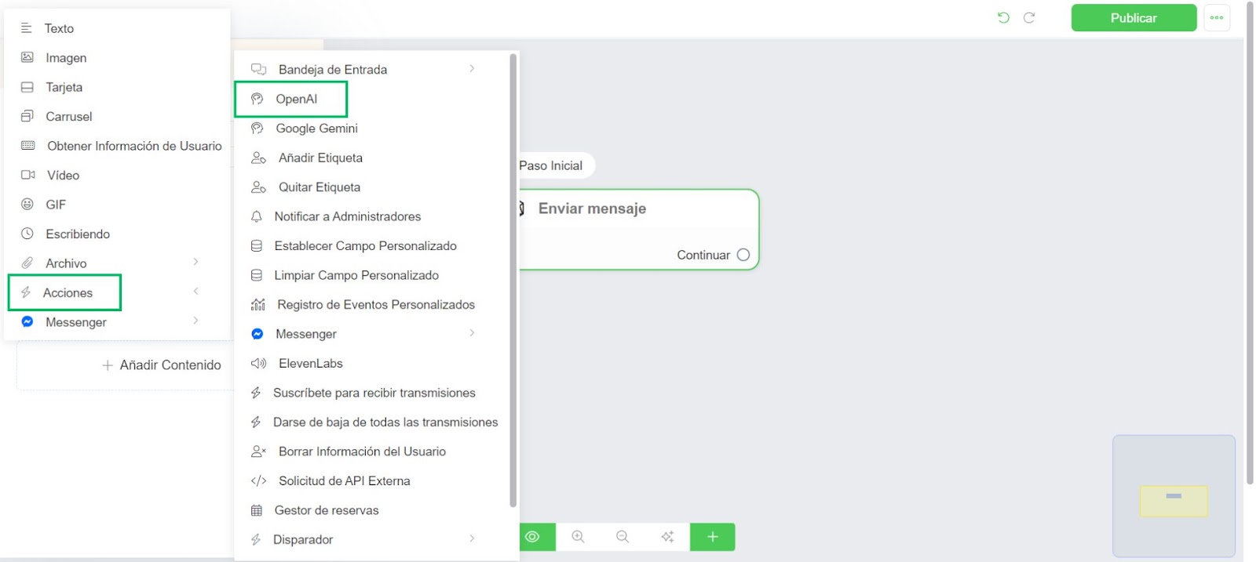Click the Registro de Eventos chart icon
This screenshot has height=562, width=1256.
257,304
